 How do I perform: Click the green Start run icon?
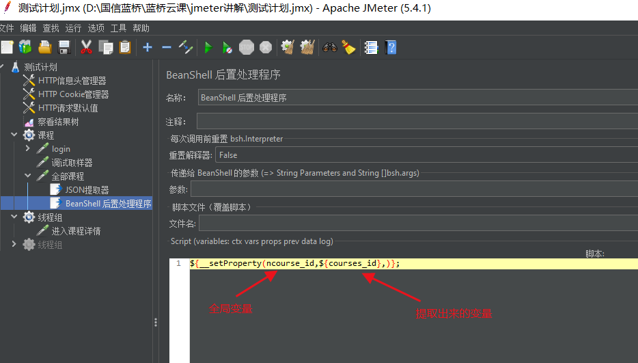pyautogui.click(x=208, y=48)
